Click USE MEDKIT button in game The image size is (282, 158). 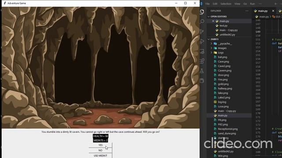[100, 156]
